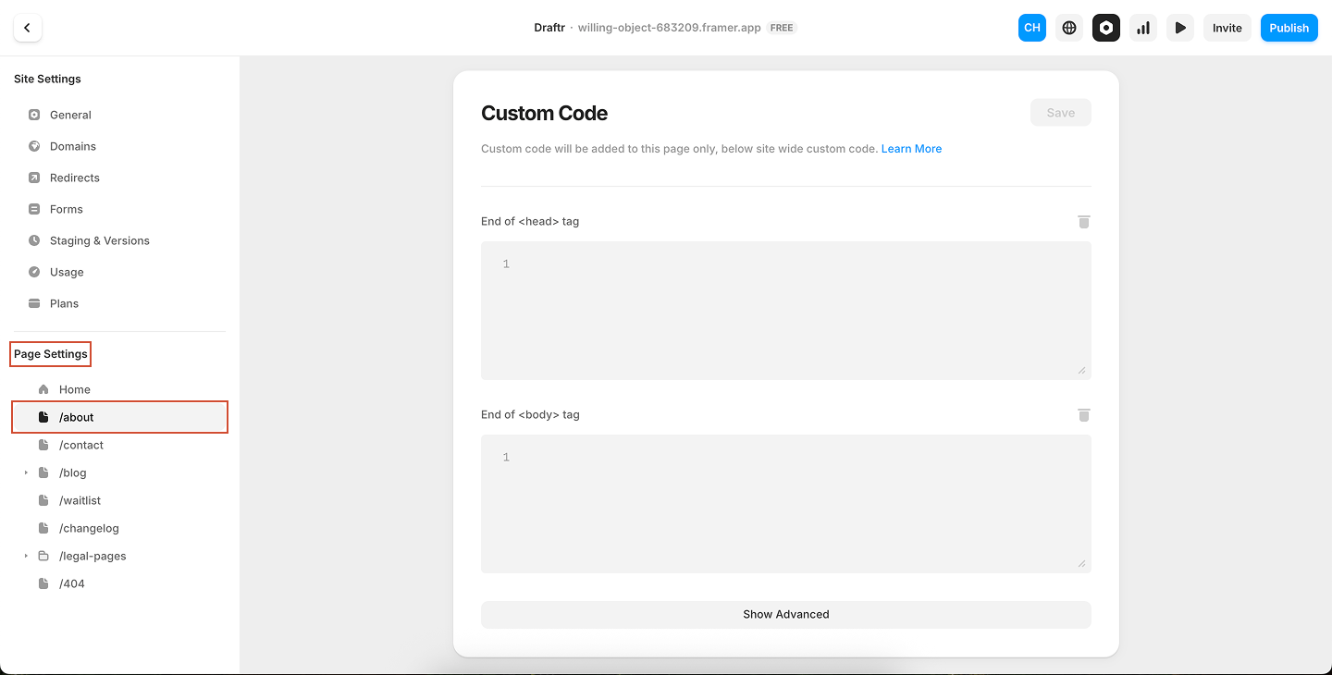Image resolution: width=1332 pixels, height=675 pixels.
Task: Click the Usage gauge icon
Action: pyautogui.click(x=34, y=272)
